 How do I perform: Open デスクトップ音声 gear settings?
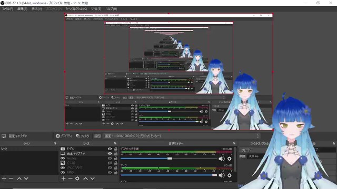[230, 159]
